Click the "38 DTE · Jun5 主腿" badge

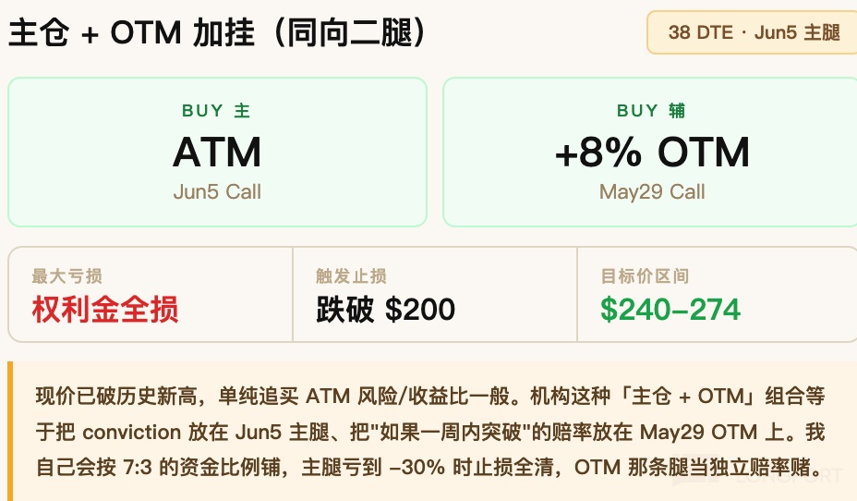click(x=754, y=32)
